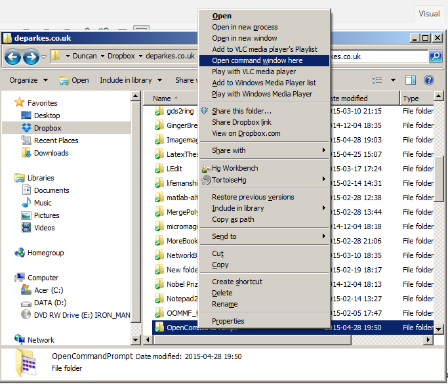The image size is (448, 384).
Task: Toggle the preview pane icon
Action: [x=411, y=80]
